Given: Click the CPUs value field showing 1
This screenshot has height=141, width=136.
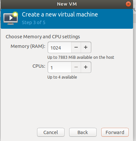Looking at the screenshot, I should 60,67.
